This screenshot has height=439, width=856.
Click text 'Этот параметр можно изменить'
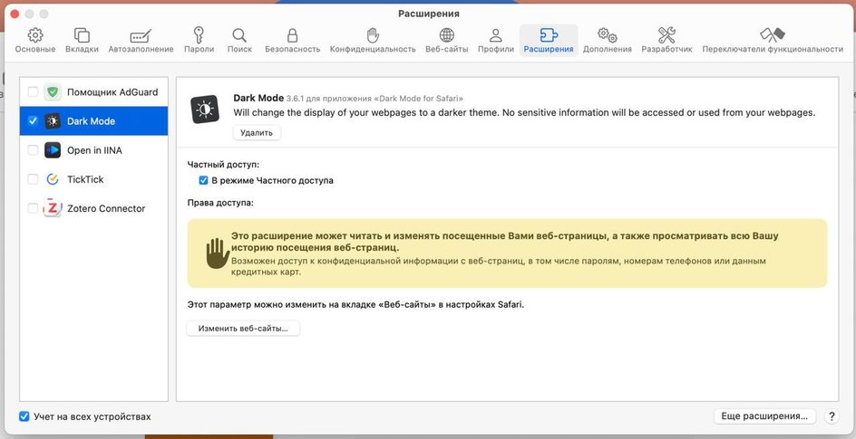coord(355,304)
